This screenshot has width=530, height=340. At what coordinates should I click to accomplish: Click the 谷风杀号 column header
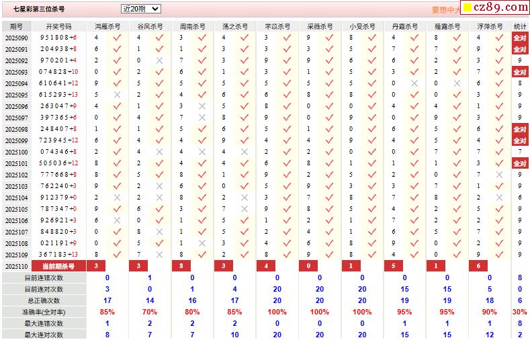coord(150,26)
